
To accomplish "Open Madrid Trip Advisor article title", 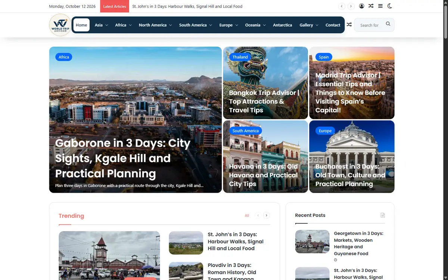I will [350, 93].
